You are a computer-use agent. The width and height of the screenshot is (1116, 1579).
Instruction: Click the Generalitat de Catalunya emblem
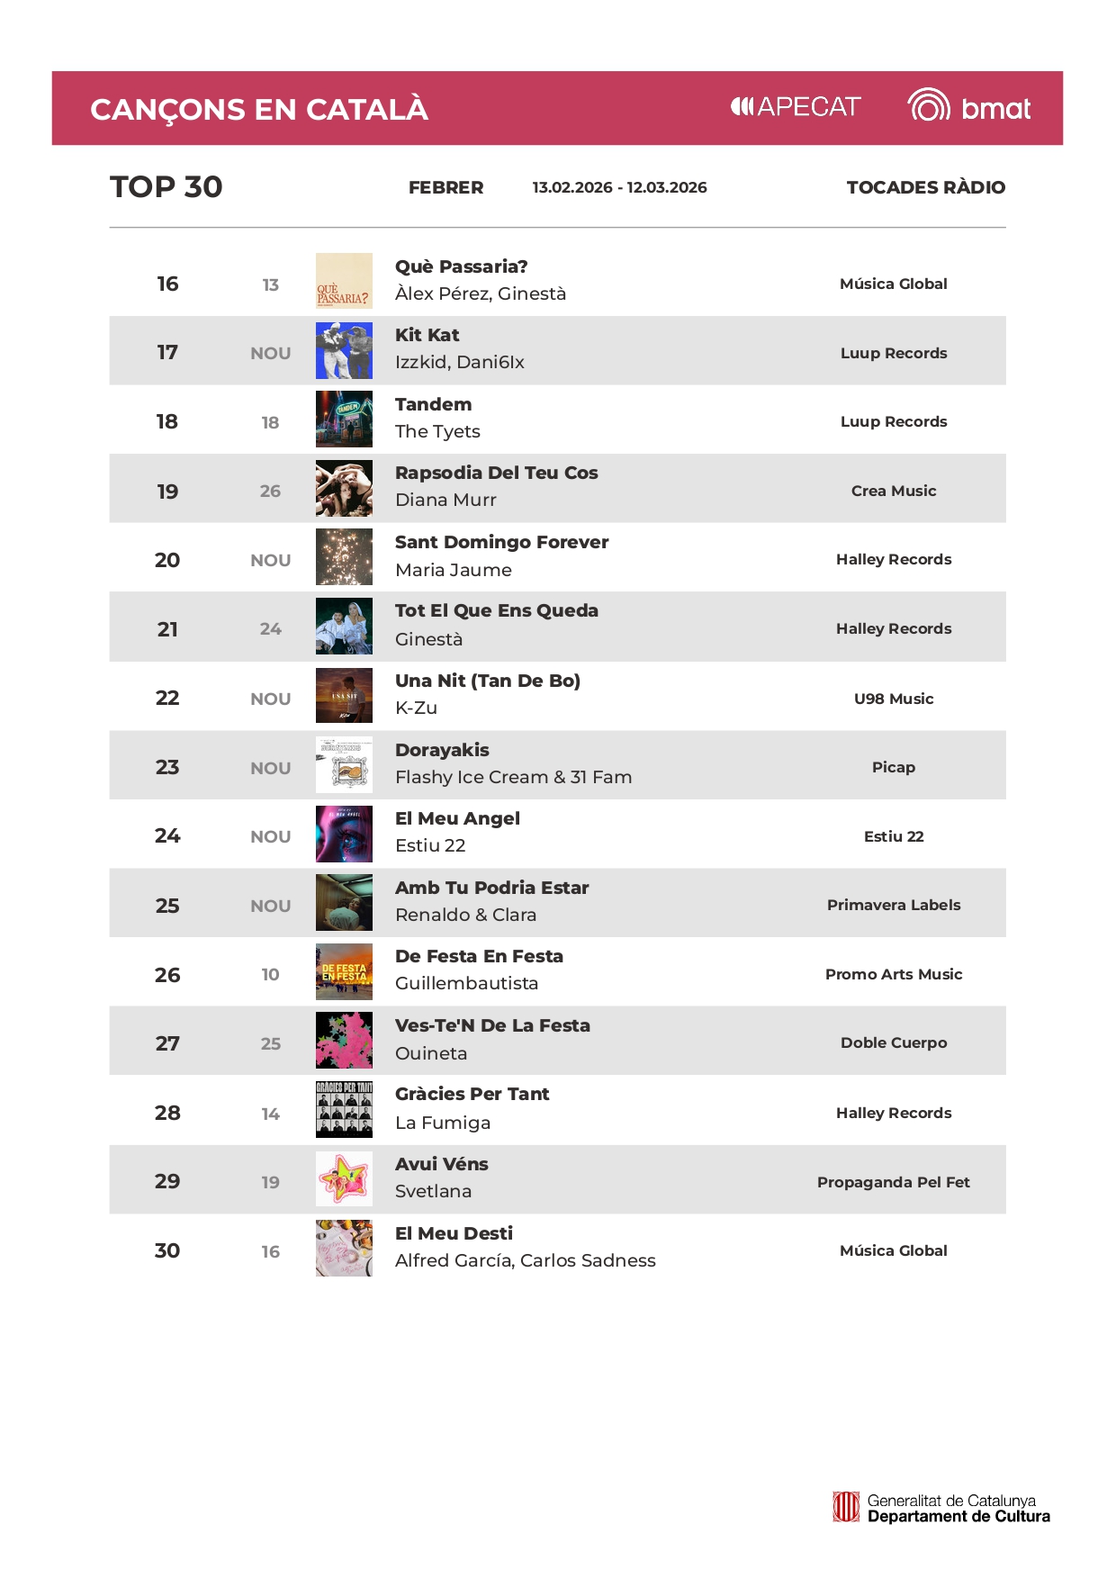[845, 1507]
